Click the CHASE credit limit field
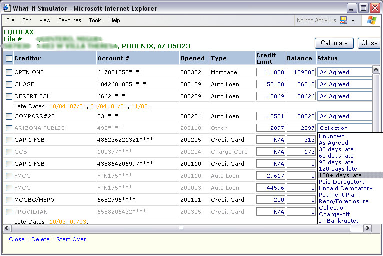The width and height of the screenshot is (383, 256). click(270, 84)
